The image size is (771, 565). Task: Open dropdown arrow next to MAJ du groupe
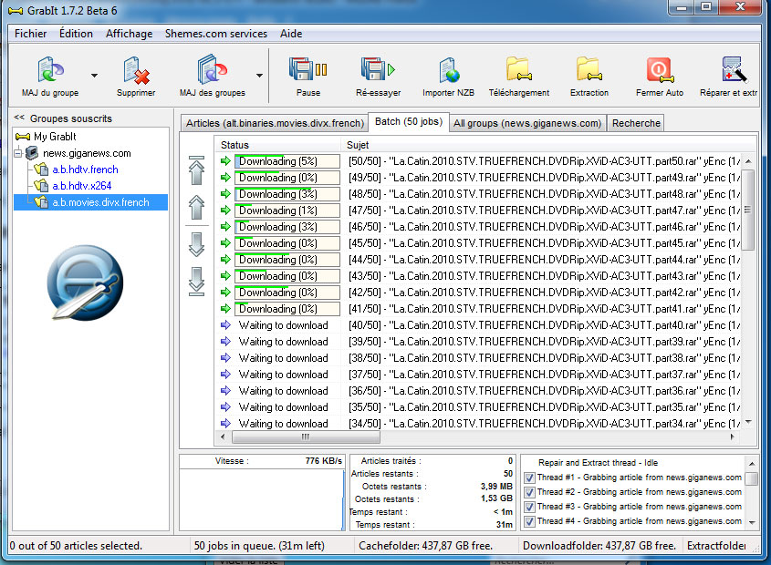pos(94,75)
